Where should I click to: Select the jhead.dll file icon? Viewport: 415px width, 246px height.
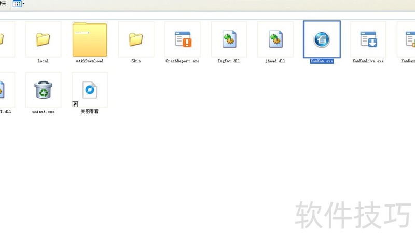click(x=275, y=39)
